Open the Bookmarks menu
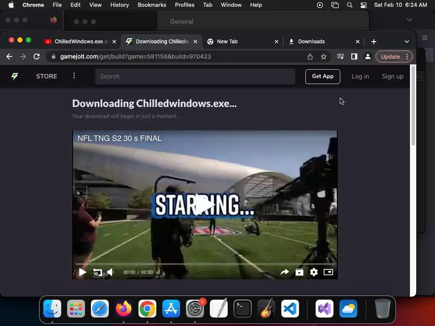This screenshot has width=435, height=326. pyautogui.click(x=152, y=5)
